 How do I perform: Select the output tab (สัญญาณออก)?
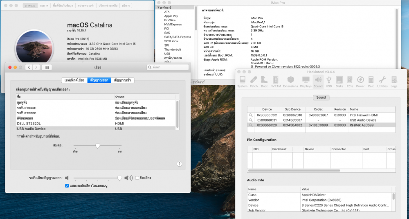[99, 80]
